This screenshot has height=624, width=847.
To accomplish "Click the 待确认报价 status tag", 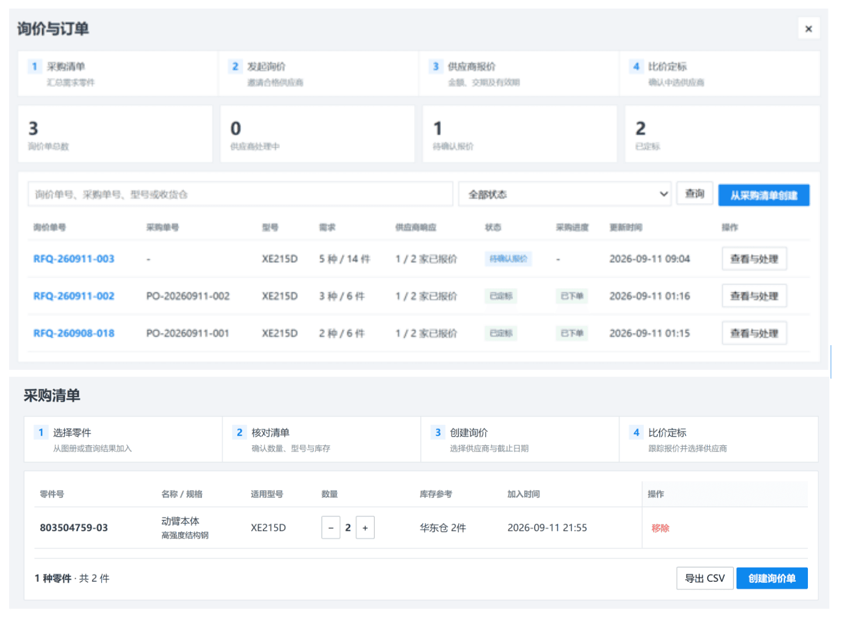I will 508,259.
